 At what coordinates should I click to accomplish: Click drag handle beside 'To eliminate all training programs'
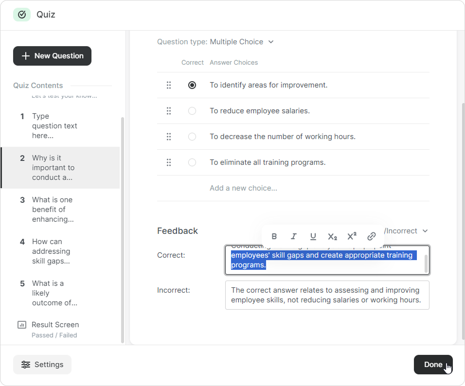pos(169,162)
